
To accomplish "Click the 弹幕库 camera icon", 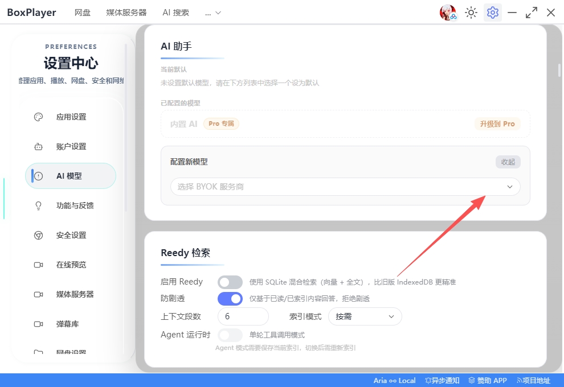I will [x=39, y=324].
